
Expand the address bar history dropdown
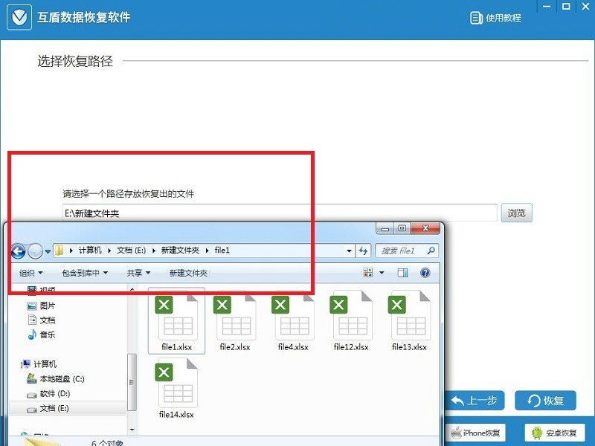(349, 251)
